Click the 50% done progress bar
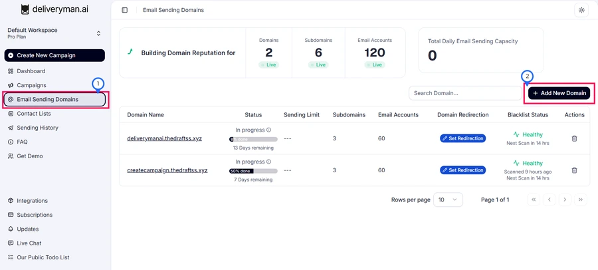 pos(253,171)
